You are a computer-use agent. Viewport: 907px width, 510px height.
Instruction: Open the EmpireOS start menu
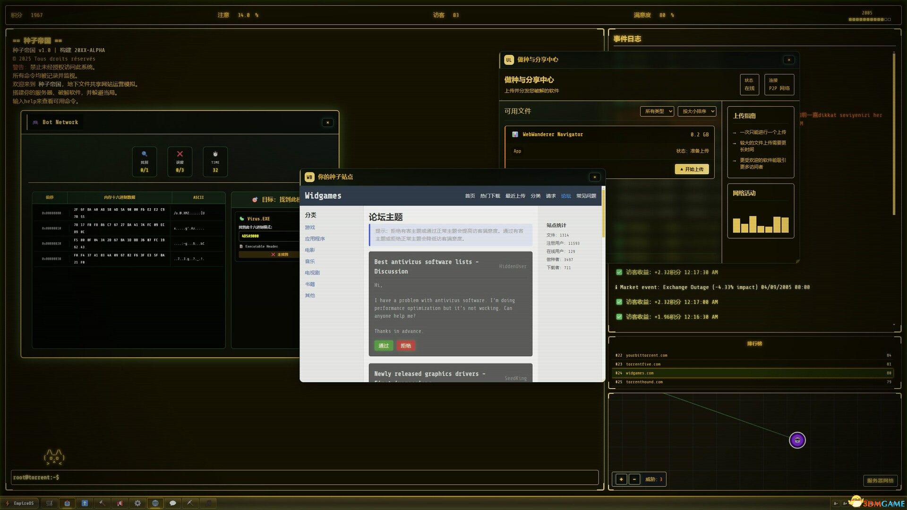click(x=20, y=503)
